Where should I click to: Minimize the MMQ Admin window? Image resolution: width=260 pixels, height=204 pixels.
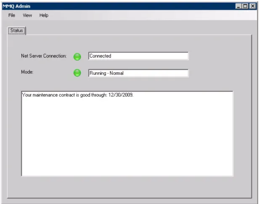coord(238,6)
